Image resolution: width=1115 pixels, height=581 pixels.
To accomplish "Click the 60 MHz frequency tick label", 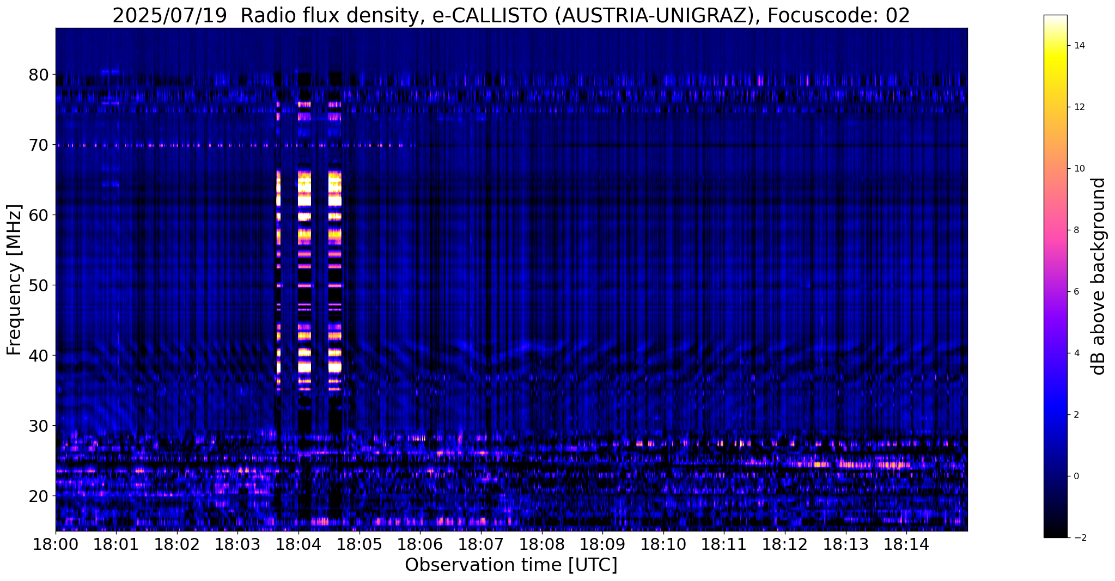I will [38, 215].
